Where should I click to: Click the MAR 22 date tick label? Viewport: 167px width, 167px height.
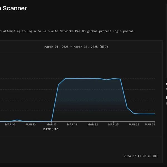click(93, 124)
